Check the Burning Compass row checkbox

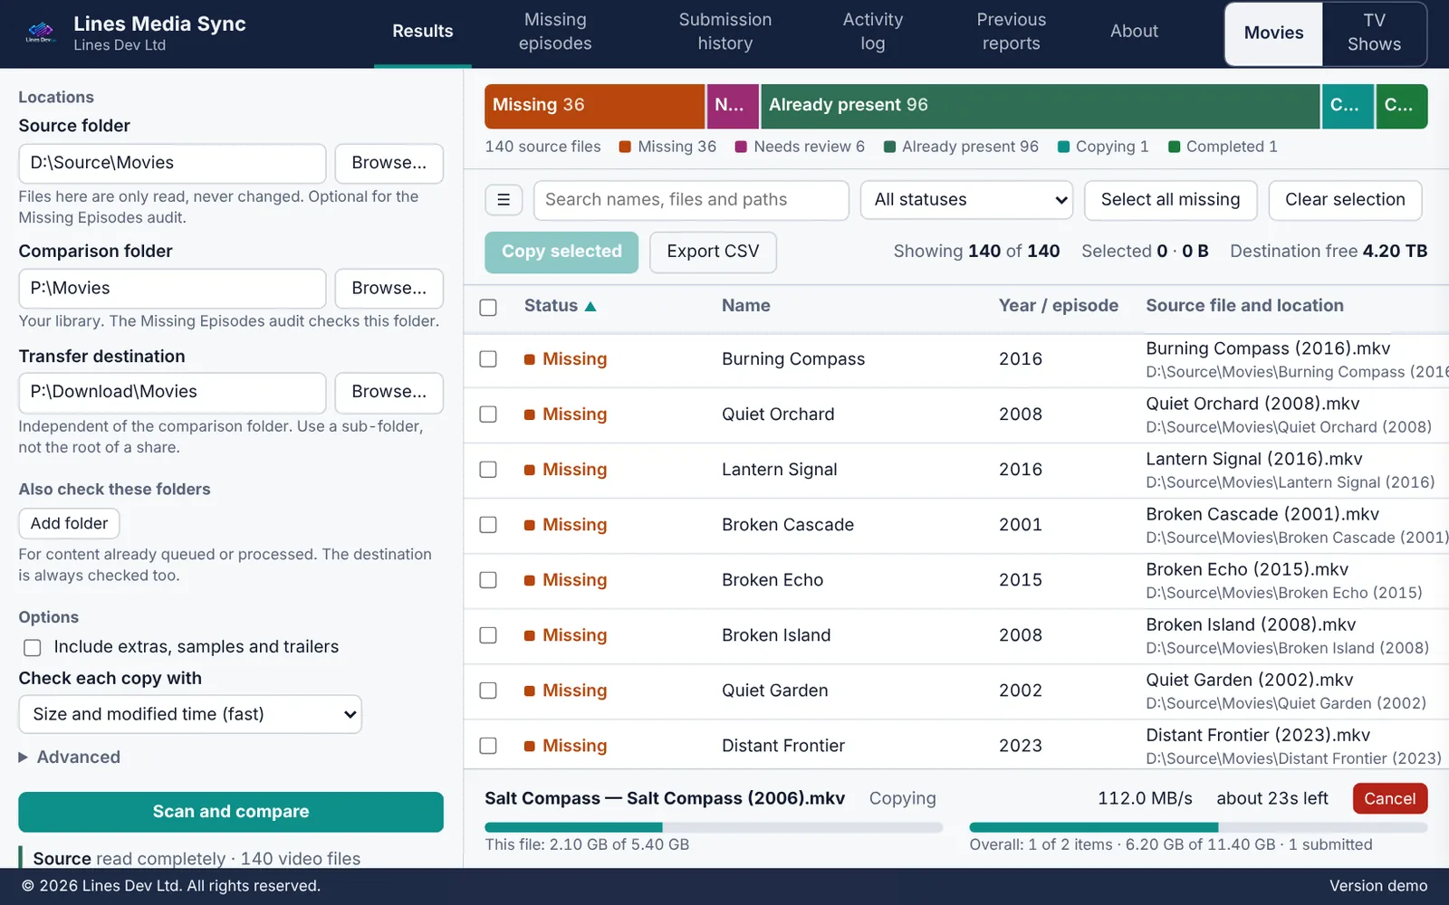click(488, 359)
